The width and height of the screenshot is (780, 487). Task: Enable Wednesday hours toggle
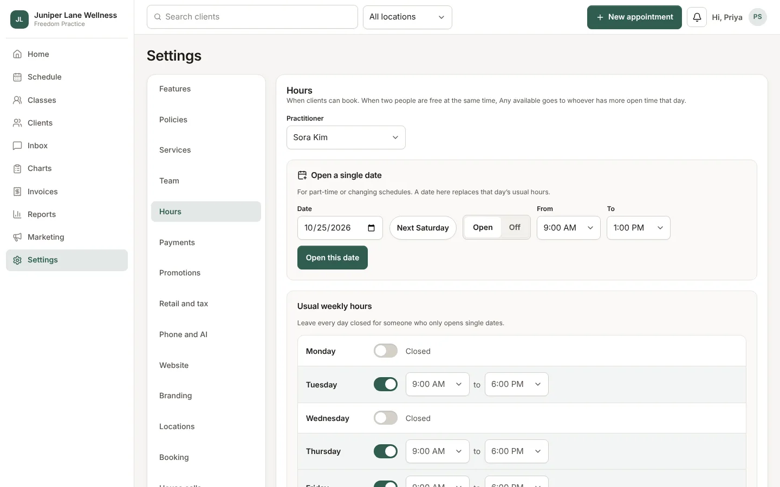[x=386, y=418]
